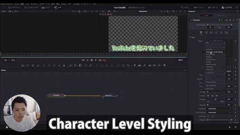This screenshot has width=240, height=135.
Task: Stop playback in transport controls
Action: point(91,60)
